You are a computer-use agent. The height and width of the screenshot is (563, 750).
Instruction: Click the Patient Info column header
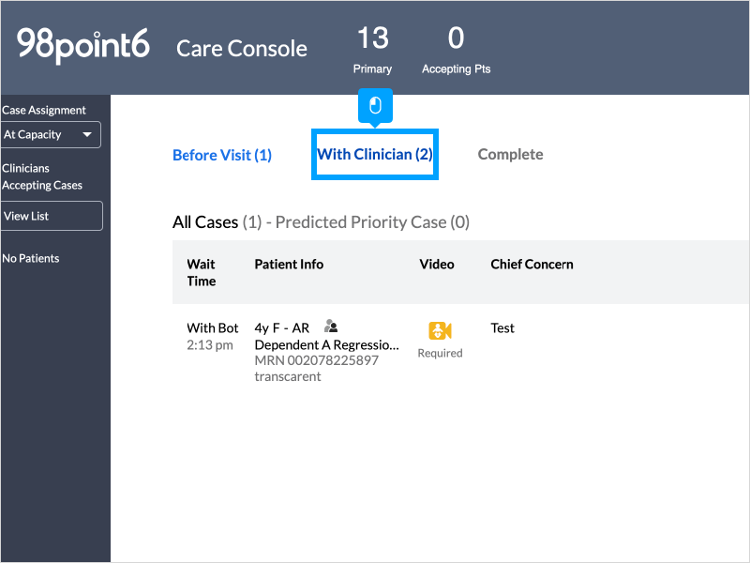(x=289, y=265)
